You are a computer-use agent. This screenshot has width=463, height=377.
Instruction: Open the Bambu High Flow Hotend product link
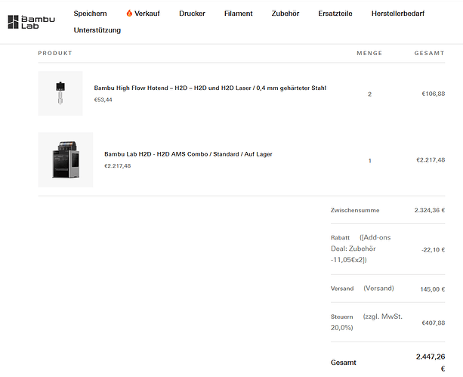210,88
